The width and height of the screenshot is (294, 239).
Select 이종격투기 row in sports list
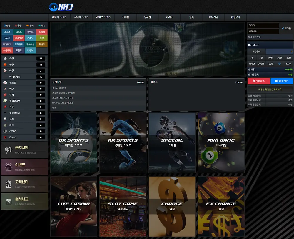pyautogui.click(x=24, y=113)
